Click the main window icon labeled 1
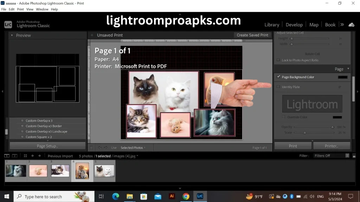This screenshot has height=202, width=360. 6,155
